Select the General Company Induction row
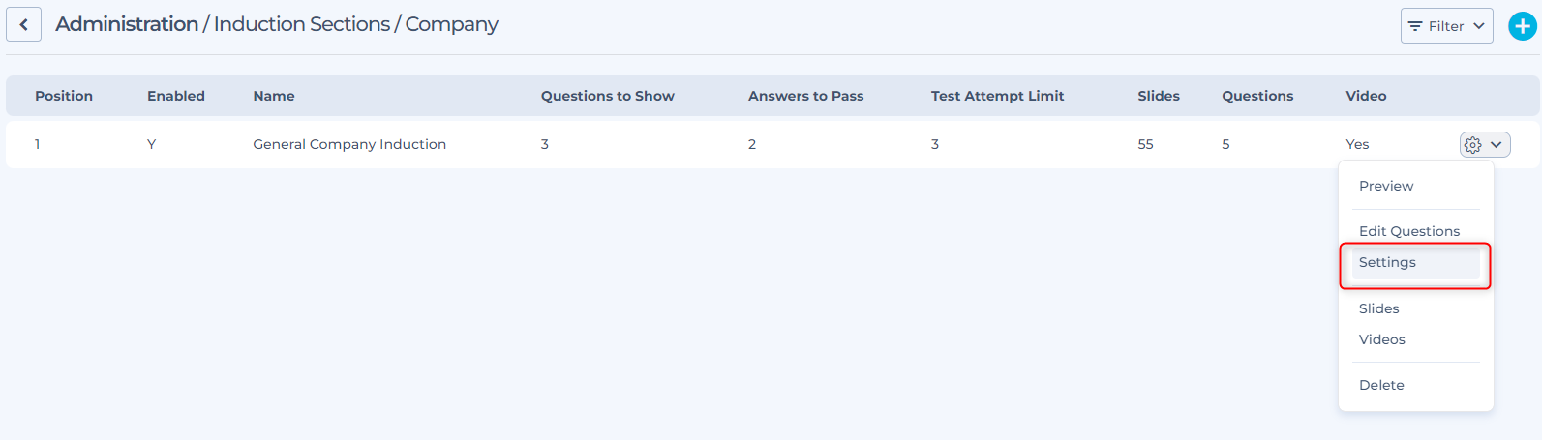1542x440 pixels. (349, 144)
